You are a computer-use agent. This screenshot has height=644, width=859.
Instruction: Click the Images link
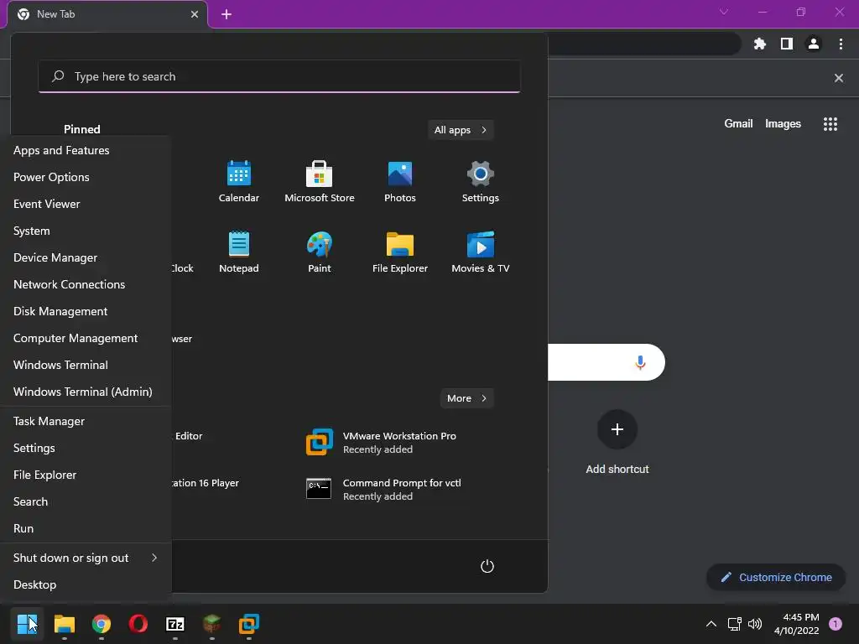pos(783,124)
